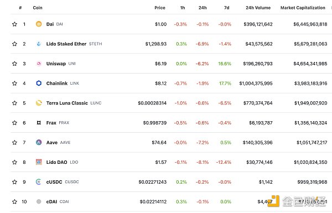Click the Lido DAO logo icon
This screenshot has height=213, width=332.
39,162
